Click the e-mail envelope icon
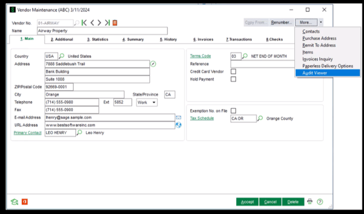This screenshot has width=364, height=214. click(x=178, y=118)
